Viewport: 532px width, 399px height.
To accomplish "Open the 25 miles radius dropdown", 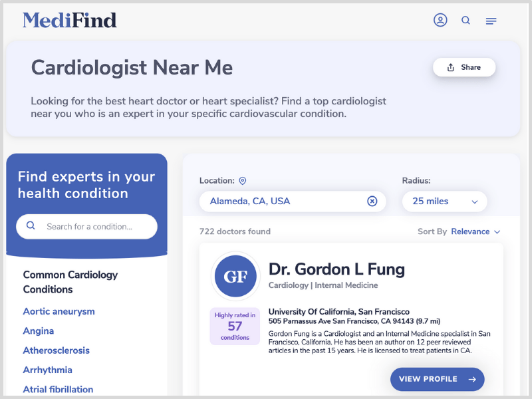I will tap(444, 201).
